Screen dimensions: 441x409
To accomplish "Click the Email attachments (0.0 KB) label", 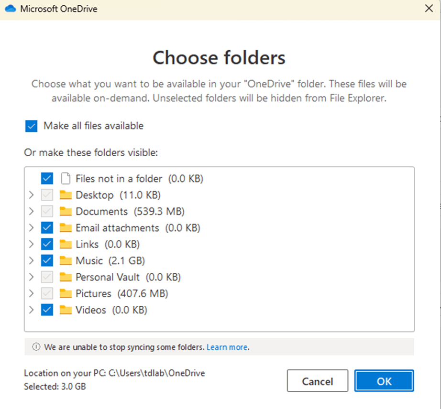I will [x=138, y=228].
